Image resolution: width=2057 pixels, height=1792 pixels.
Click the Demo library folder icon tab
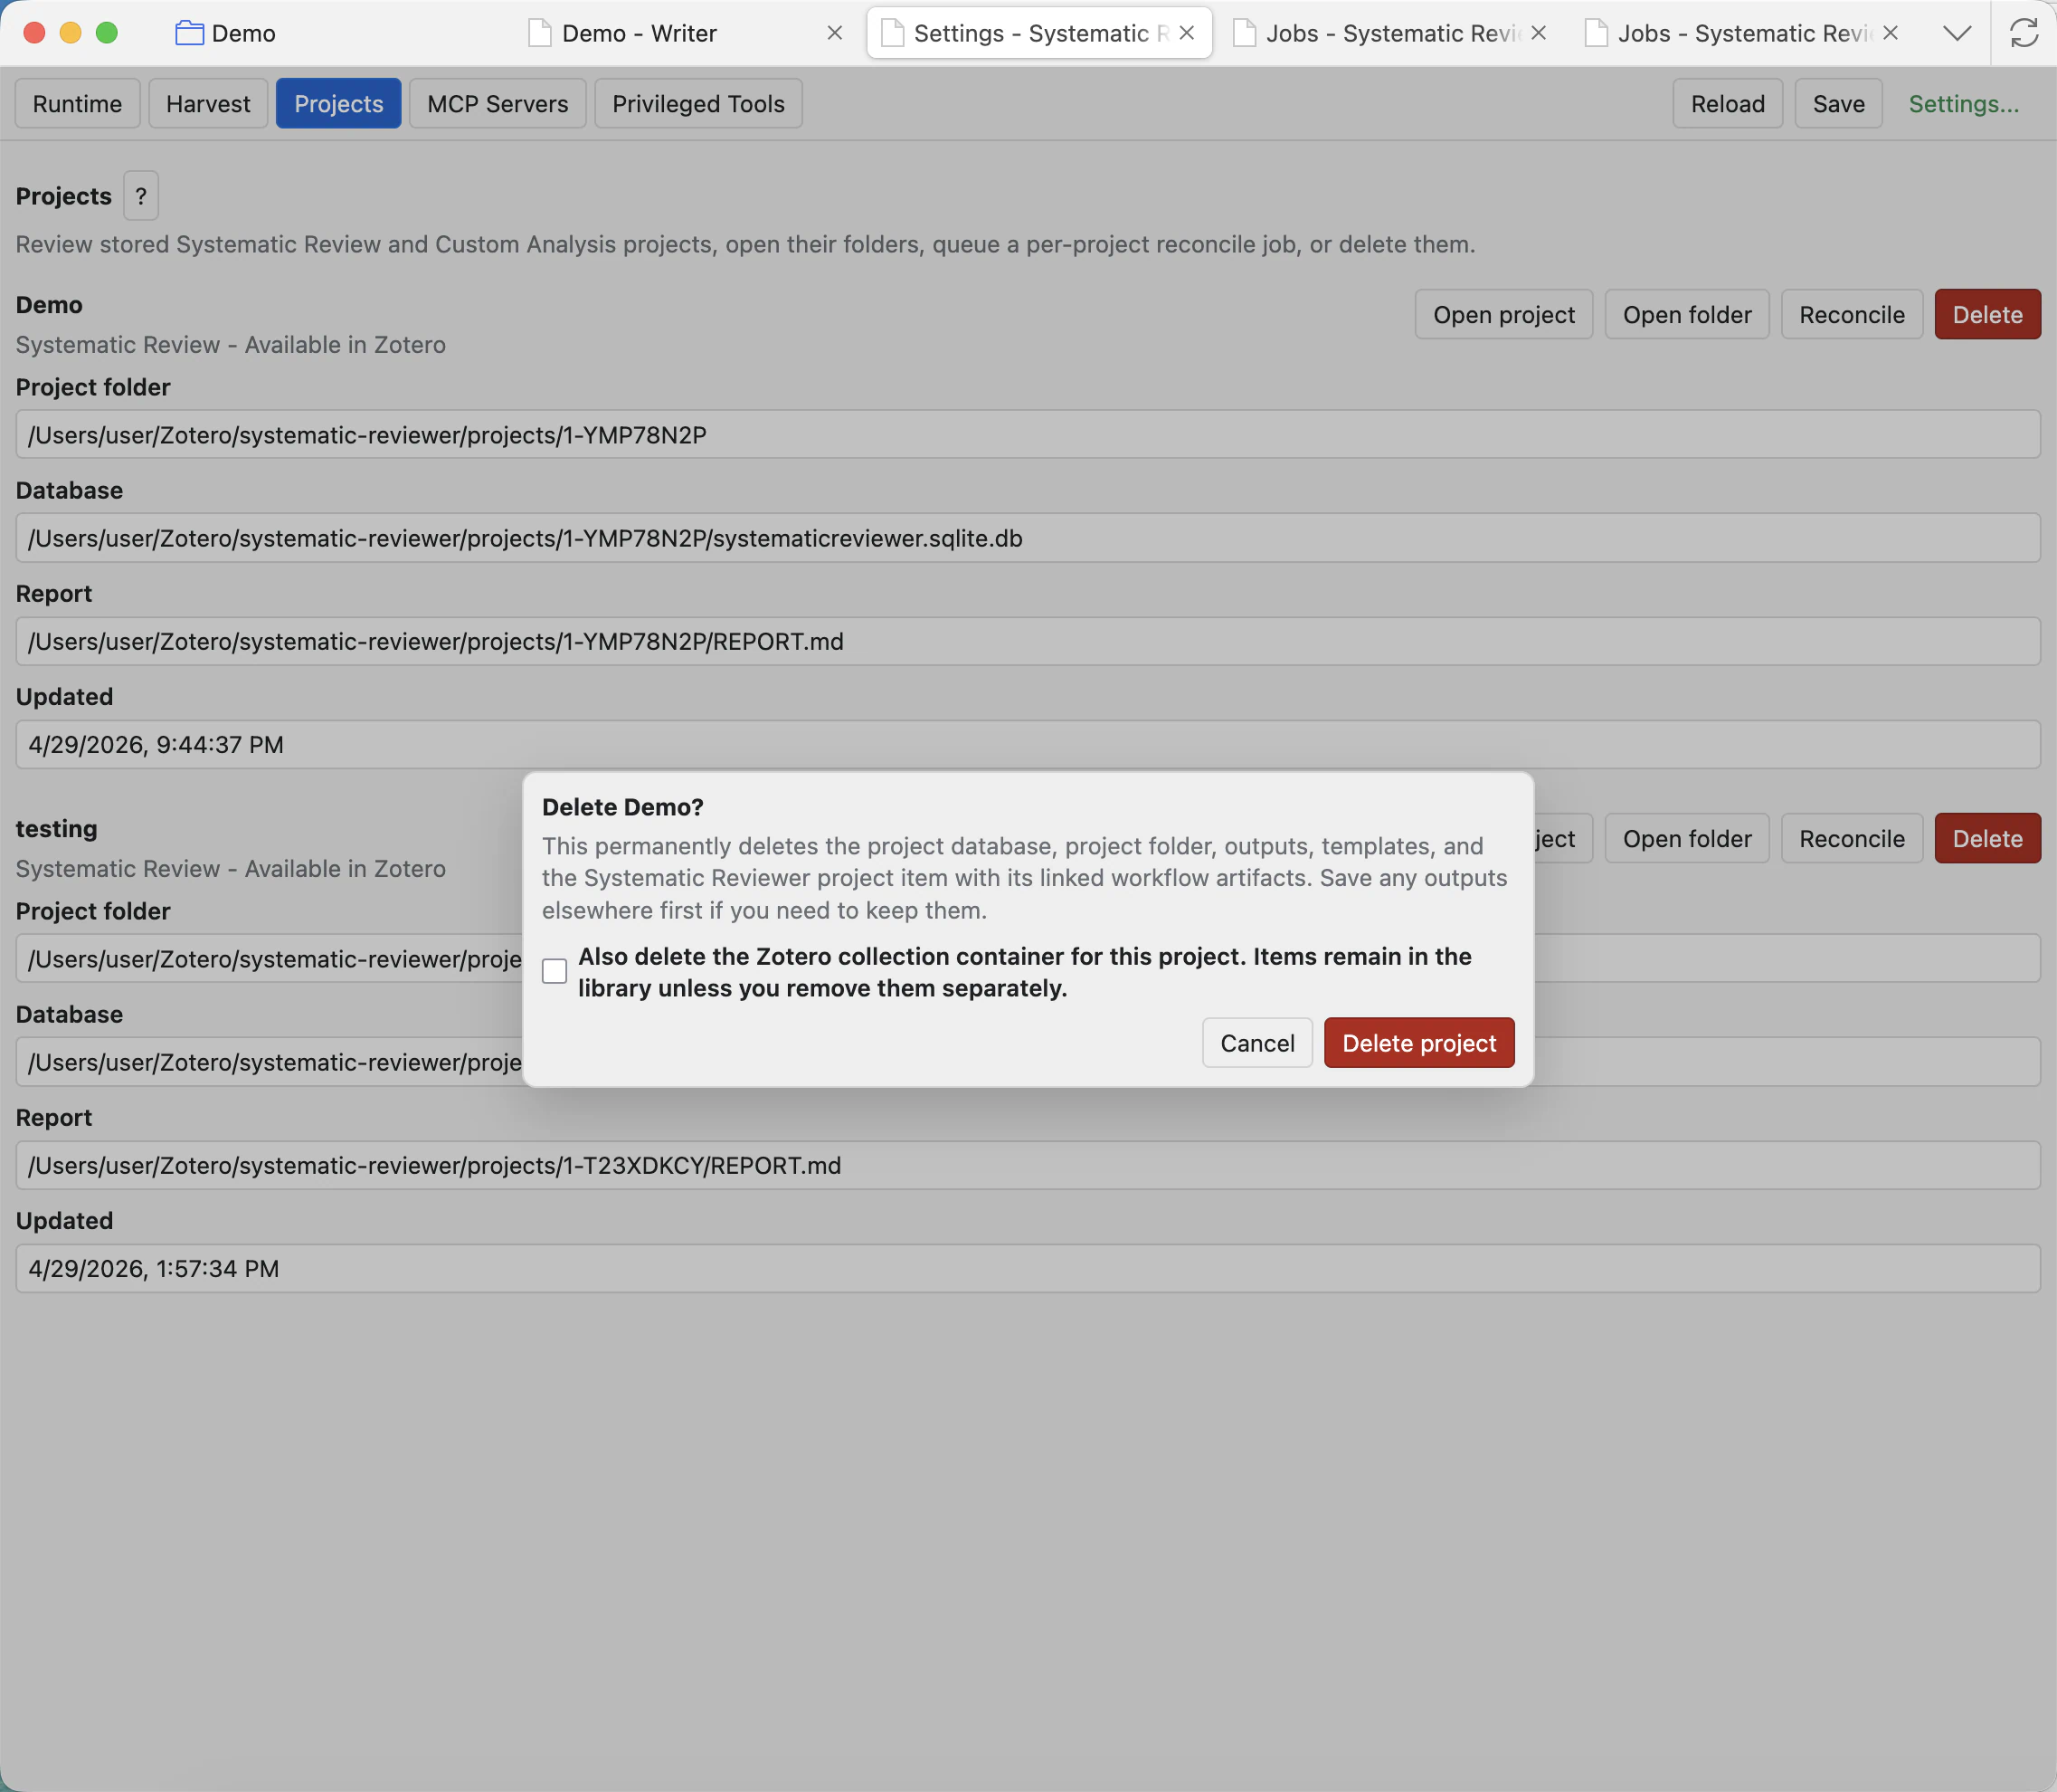(x=189, y=33)
